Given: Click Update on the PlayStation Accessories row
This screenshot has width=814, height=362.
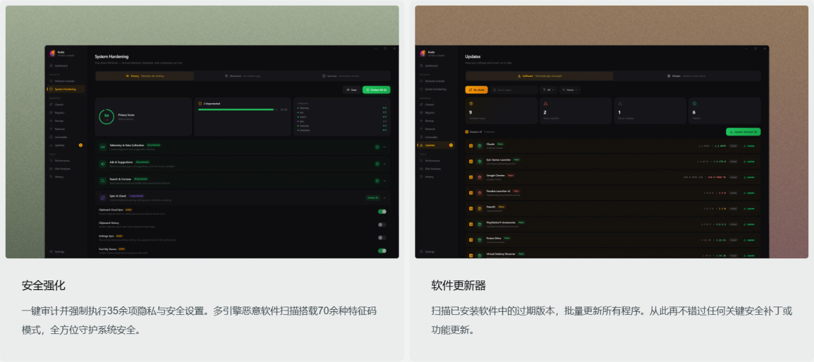Looking at the screenshot, I should (x=750, y=224).
